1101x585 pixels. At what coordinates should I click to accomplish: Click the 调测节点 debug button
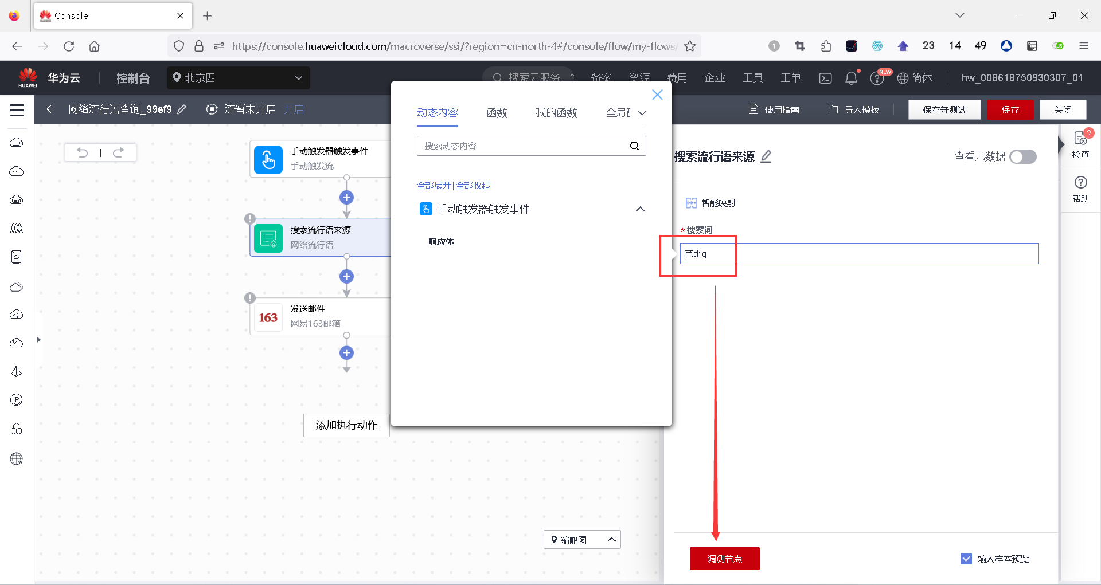724,559
